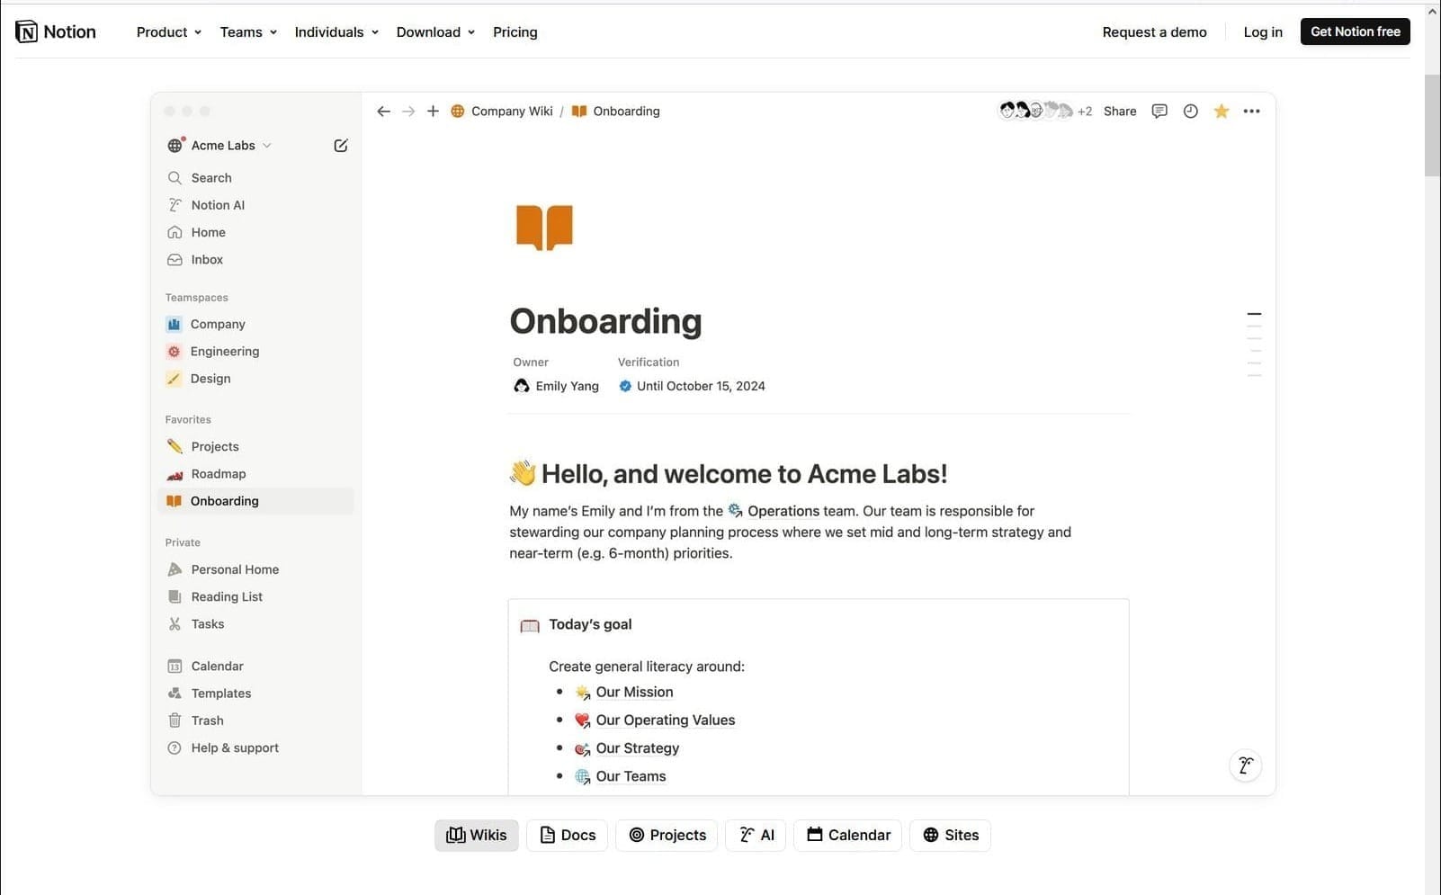Go forward with the right arrow icon
This screenshot has width=1441, height=895.
coord(408,112)
